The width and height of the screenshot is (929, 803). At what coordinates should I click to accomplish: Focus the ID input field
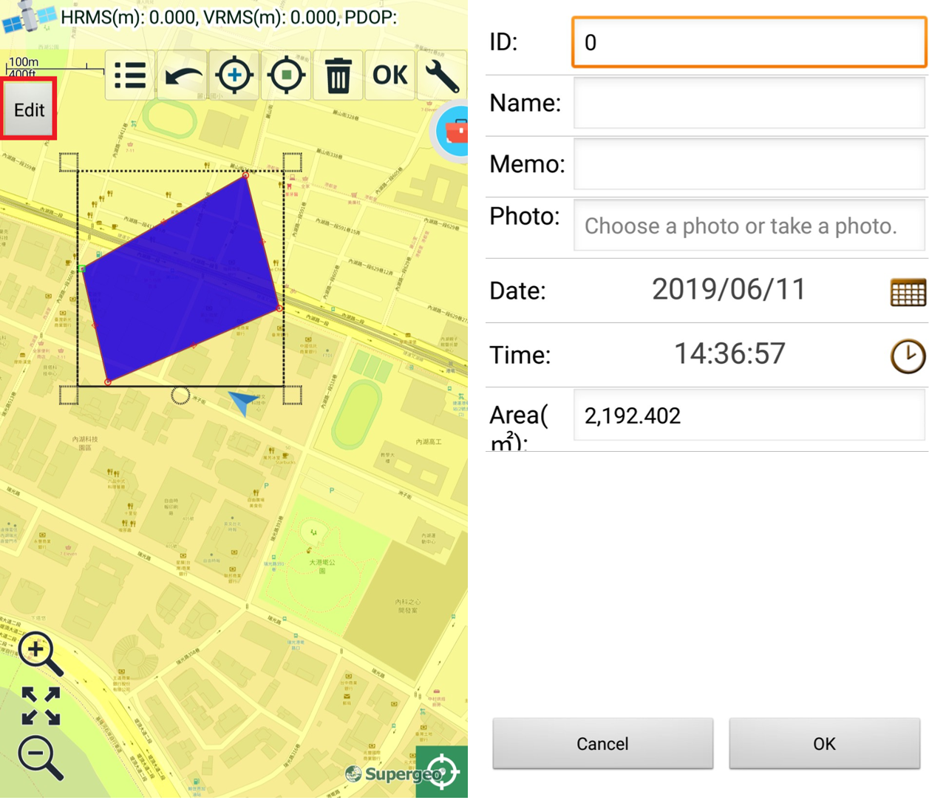749,43
